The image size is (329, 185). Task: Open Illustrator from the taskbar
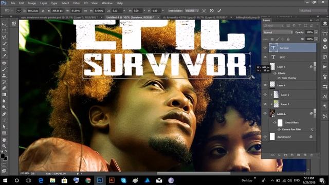coord(112,180)
